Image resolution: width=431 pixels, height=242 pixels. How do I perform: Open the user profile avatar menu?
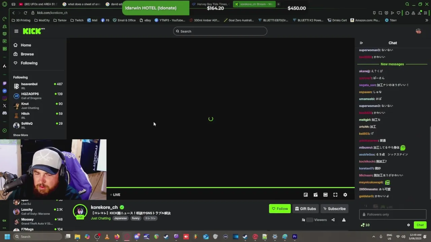pyautogui.click(x=418, y=31)
